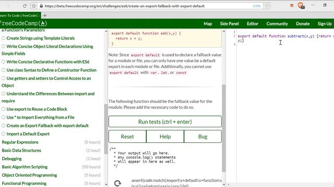Open a new browser tab with the plus
The width and height of the screenshot is (334, 187).
coord(45,16)
